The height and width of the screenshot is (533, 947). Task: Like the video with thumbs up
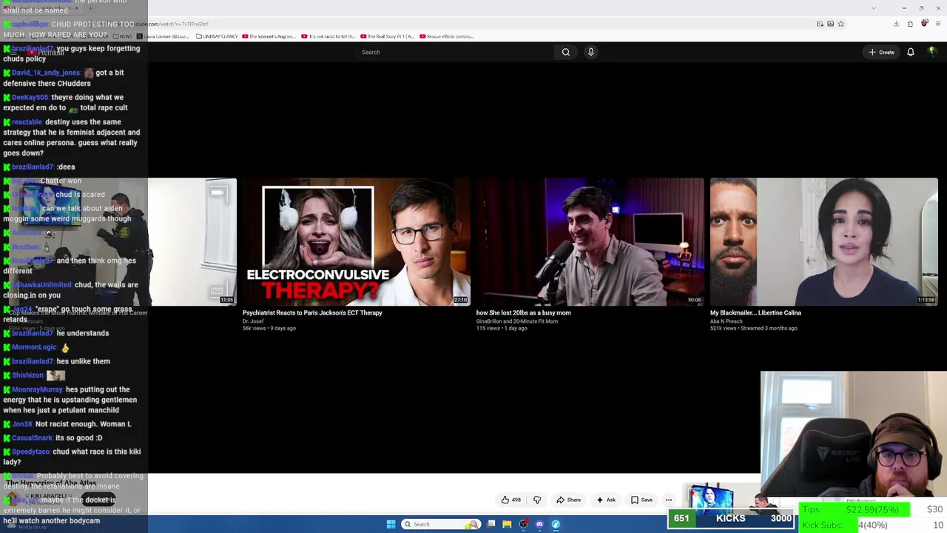511,500
